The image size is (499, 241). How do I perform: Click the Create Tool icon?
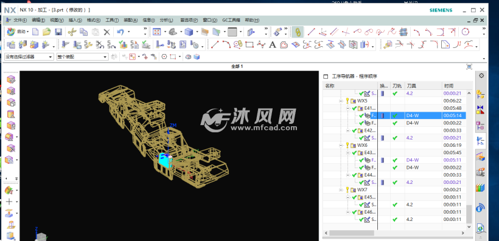pos(23,45)
